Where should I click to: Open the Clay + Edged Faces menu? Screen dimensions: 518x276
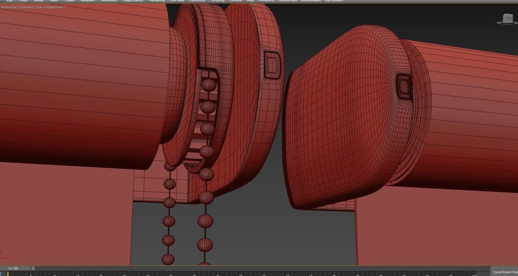click(x=50, y=7)
